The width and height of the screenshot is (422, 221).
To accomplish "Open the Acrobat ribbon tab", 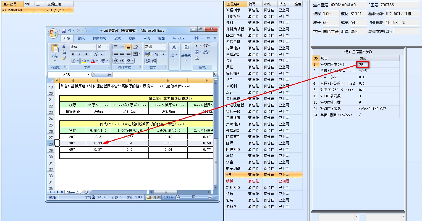I will (x=179, y=38).
